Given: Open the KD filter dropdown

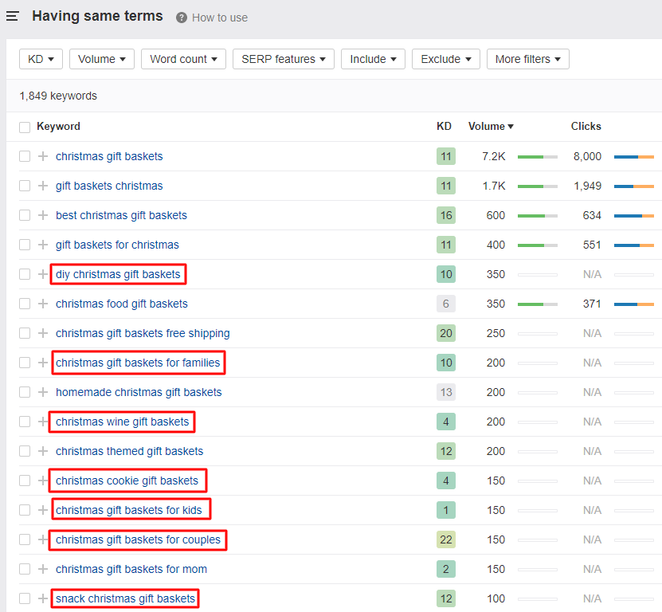Looking at the screenshot, I should (x=41, y=59).
